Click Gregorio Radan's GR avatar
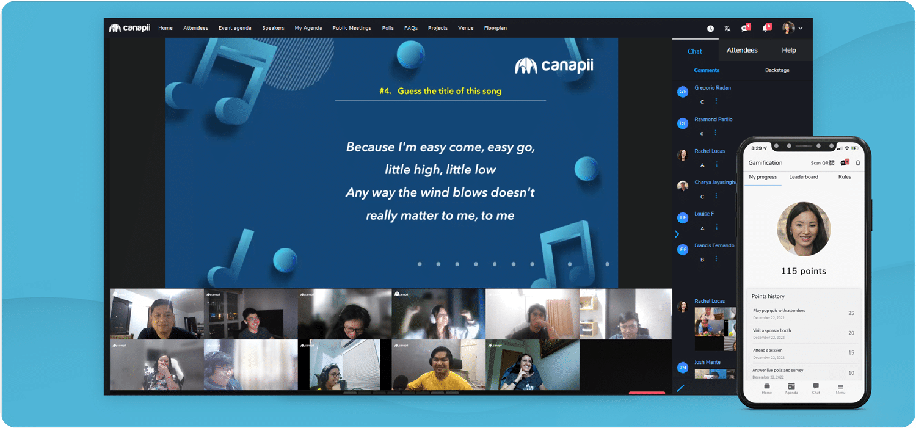The image size is (916, 428). tap(683, 92)
